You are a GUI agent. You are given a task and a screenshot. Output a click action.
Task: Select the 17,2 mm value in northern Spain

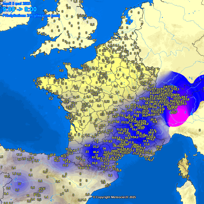tap(19, 154)
